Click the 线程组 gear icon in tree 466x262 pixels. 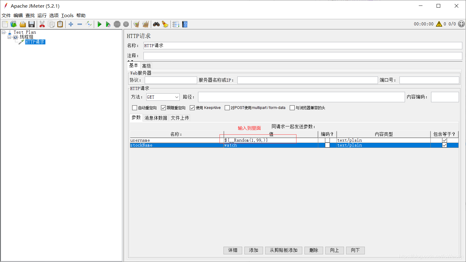pyautogui.click(x=16, y=37)
